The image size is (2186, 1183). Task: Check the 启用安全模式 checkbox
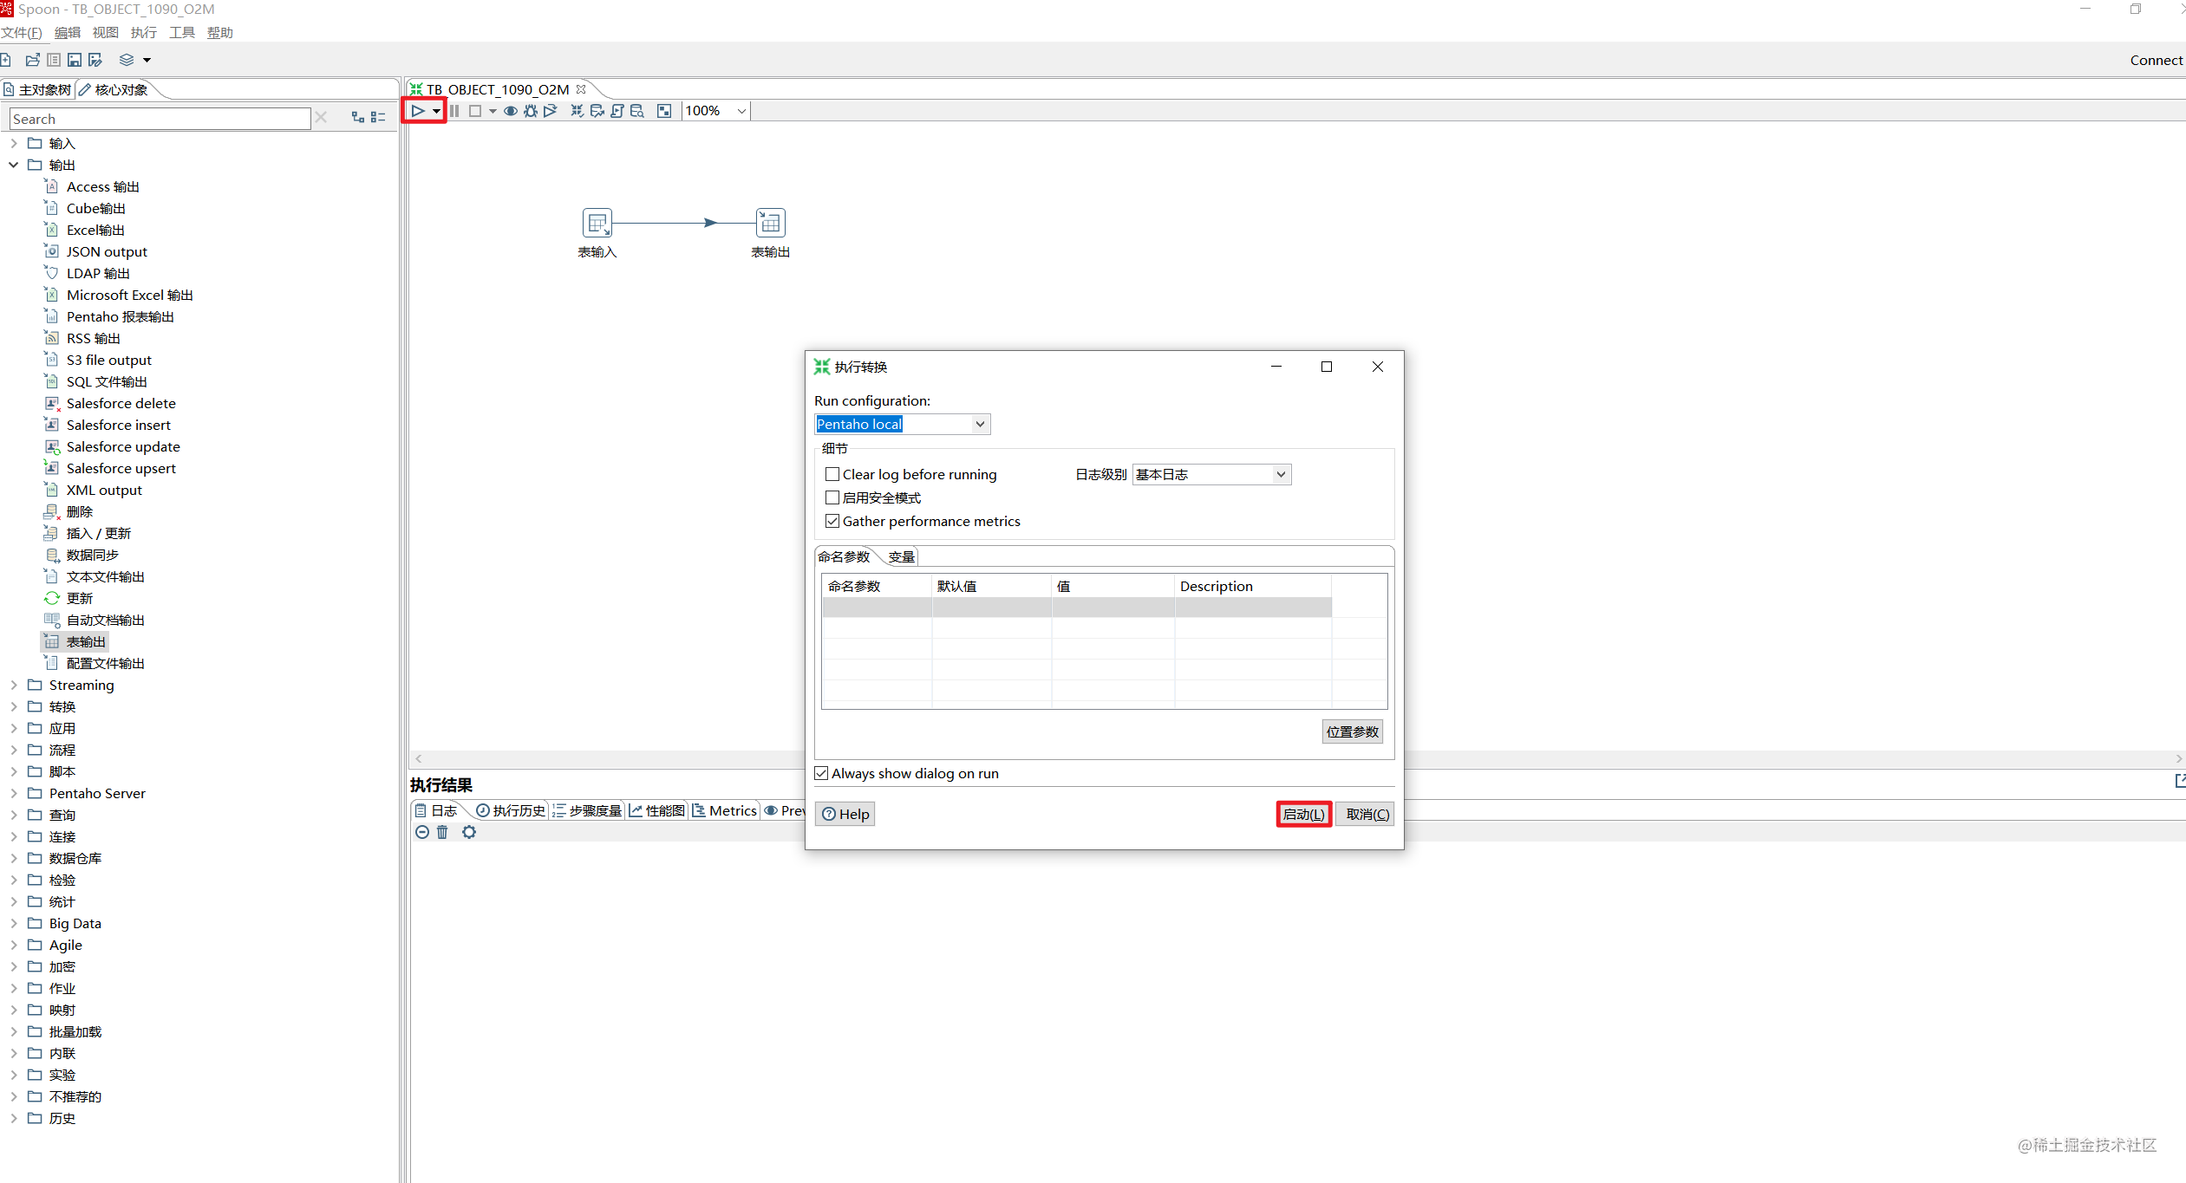(x=832, y=497)
